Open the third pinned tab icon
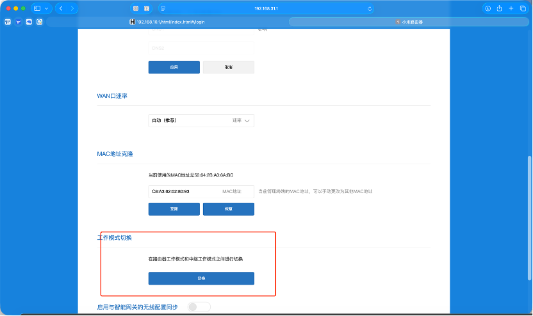The image size is (533, 316). tap(29, 22)
